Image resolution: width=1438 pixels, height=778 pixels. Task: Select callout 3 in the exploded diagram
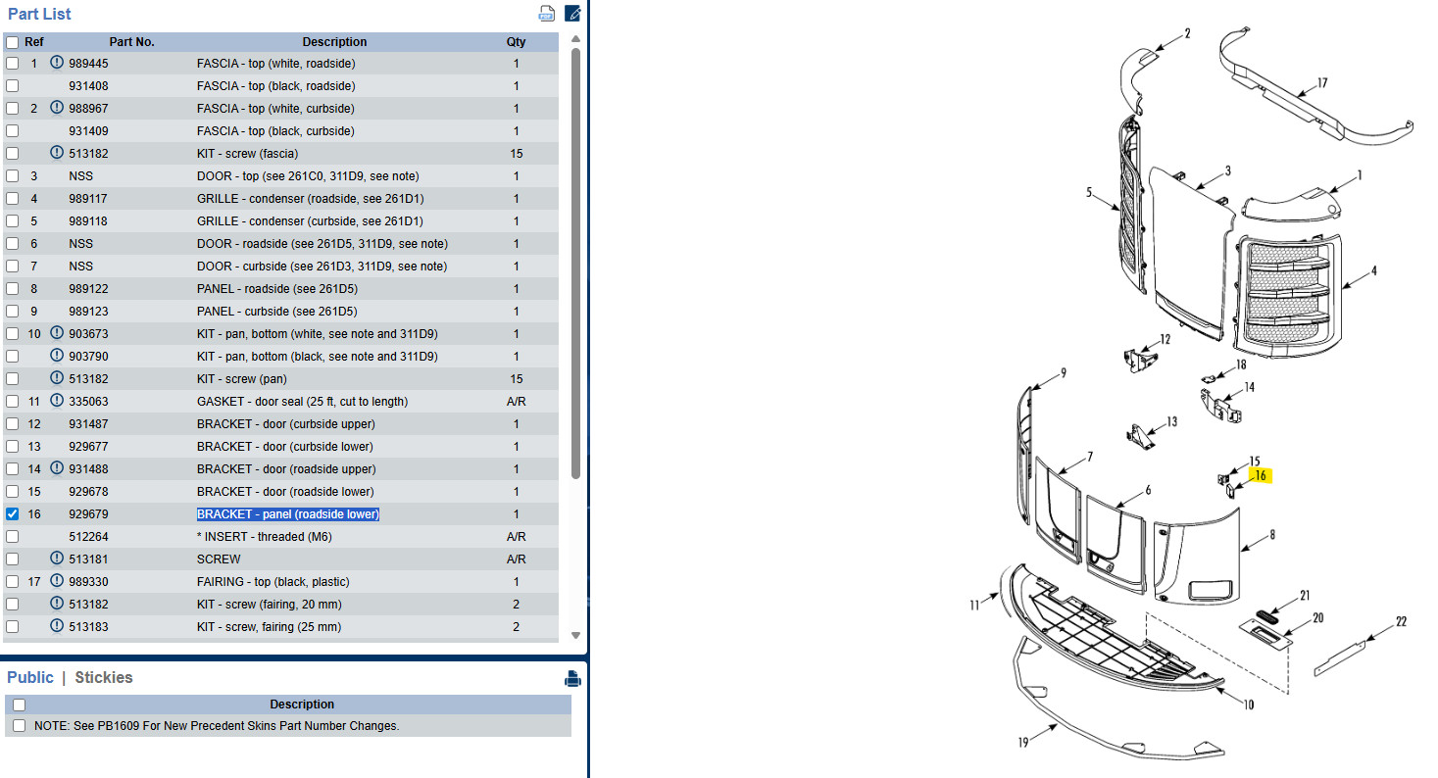pyautogui.click(x=1227, y=171)
